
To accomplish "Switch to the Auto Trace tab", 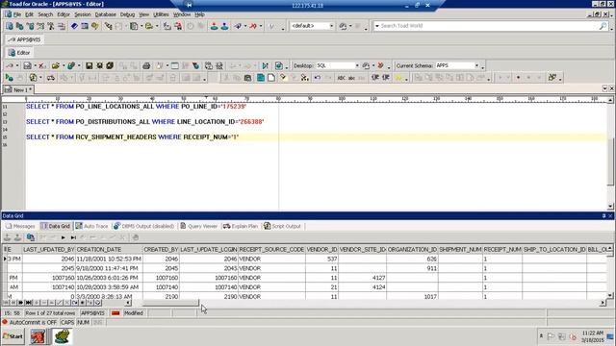I will pos(92,227).
